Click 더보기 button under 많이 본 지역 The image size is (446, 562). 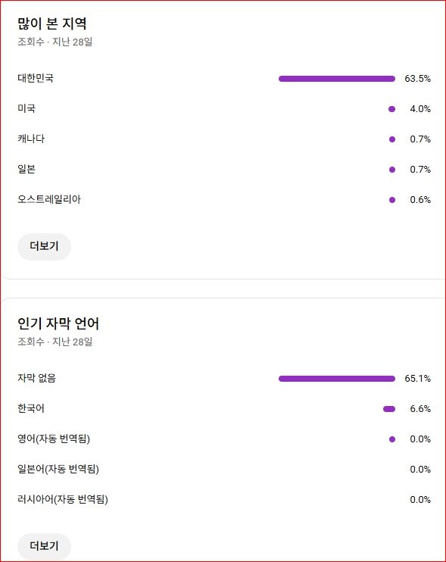click(44, 247)
